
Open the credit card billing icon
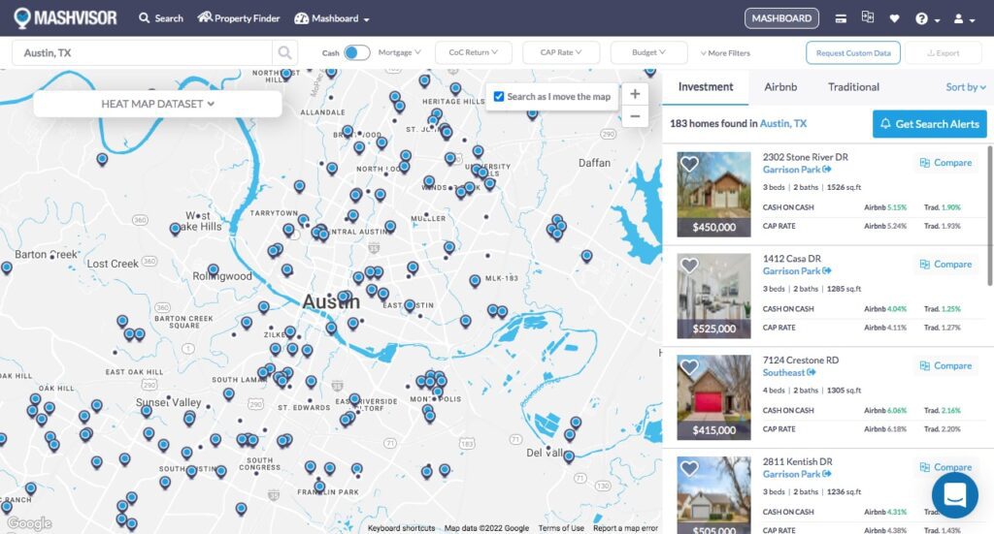point(841,19)
